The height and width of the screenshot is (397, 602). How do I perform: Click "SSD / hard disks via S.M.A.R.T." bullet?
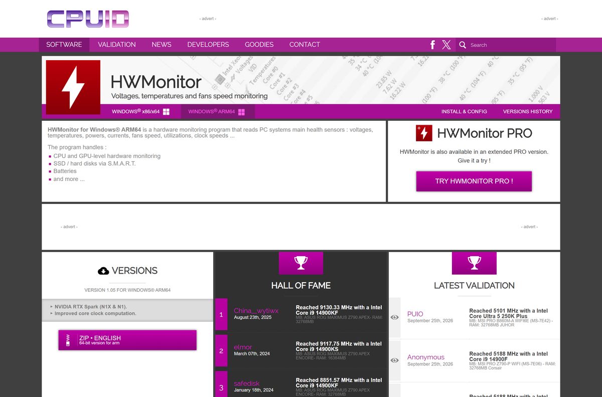pos(94,163)
